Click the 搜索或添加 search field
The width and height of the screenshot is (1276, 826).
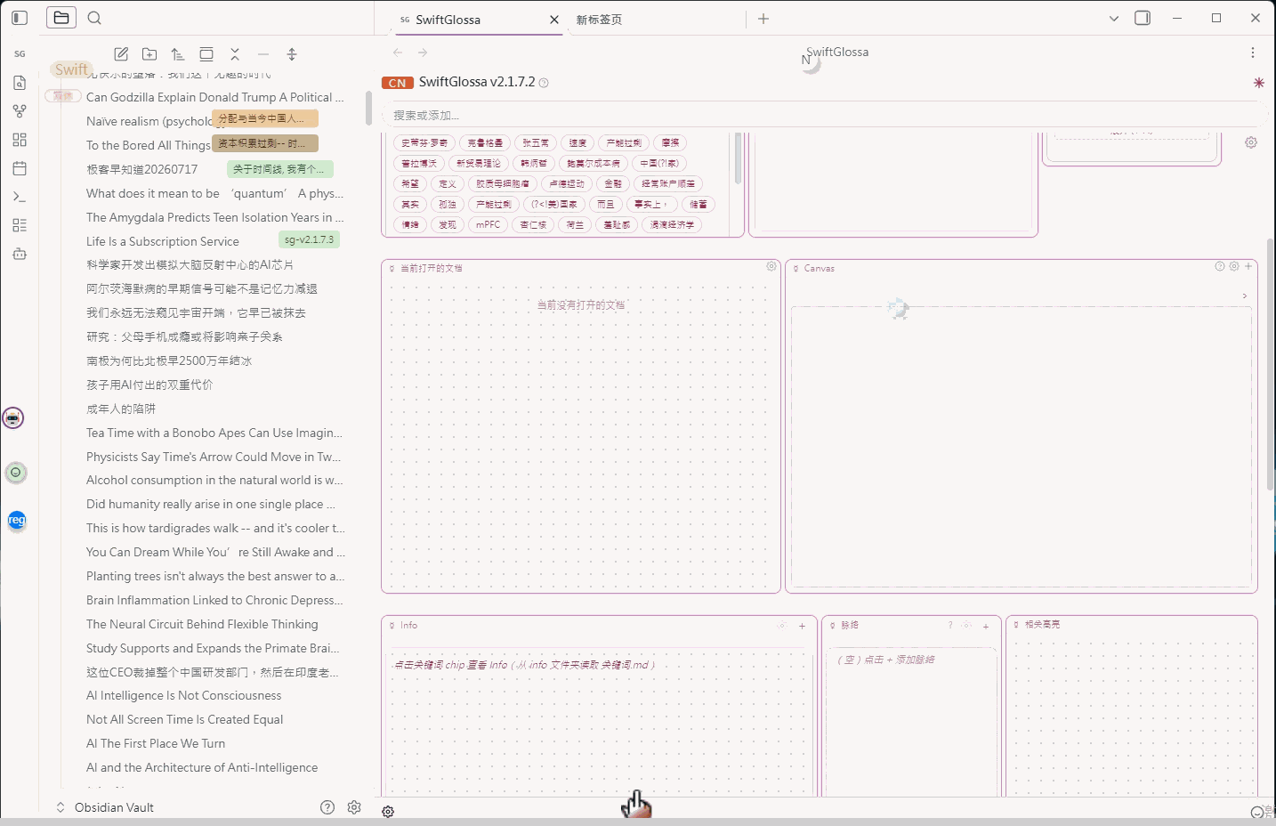pyautogui.click(x=823, y=115)
